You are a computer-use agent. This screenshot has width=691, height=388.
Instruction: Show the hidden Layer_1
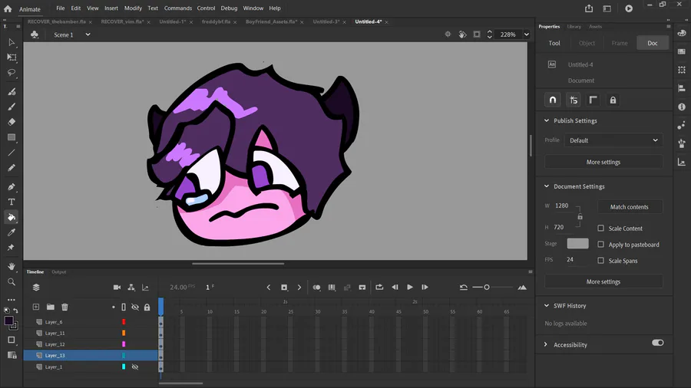(135, 367)
